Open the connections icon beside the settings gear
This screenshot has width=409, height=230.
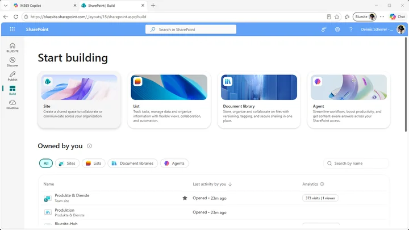coord(324,29)
